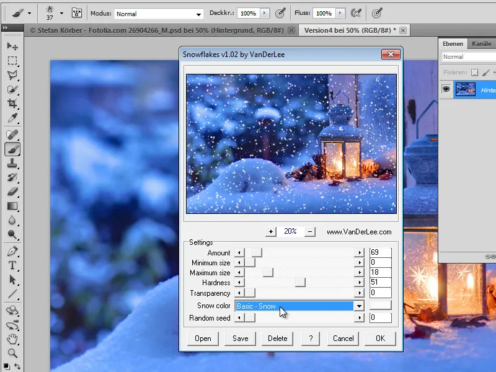This screenshot has height=372, width=496.
Task: Click the Hintergrund layer thumbnail
Action: tap(466, 89)
